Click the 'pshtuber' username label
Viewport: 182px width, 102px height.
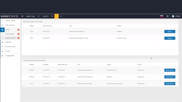pyautogui.click(x=178, y=16)
